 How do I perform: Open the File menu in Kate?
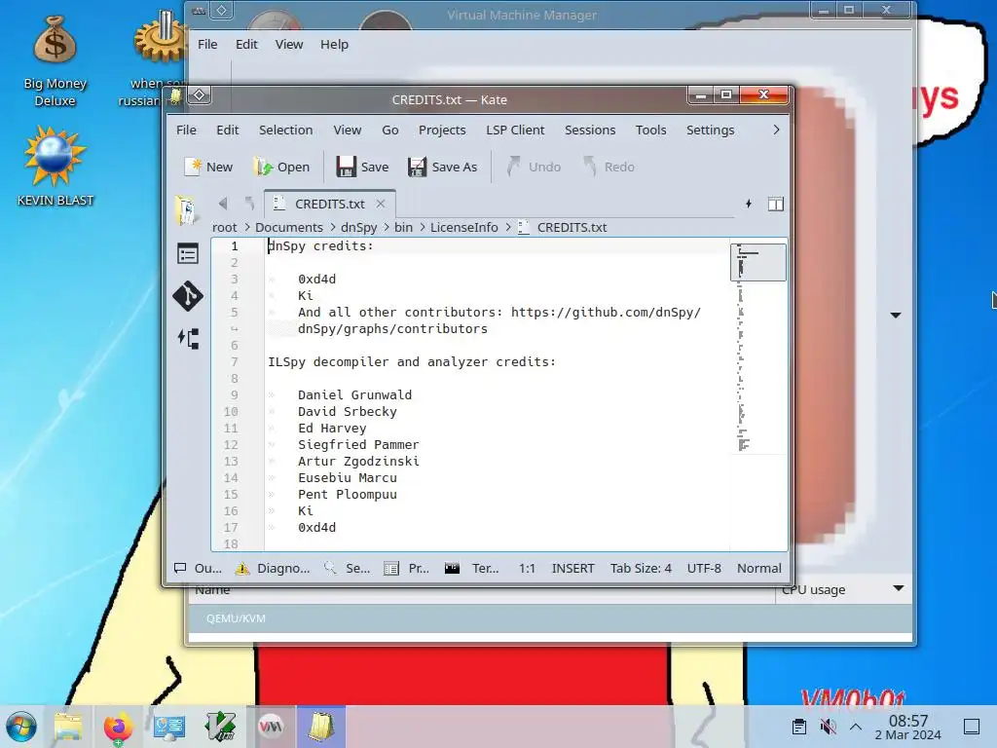[x=186, y=130]
